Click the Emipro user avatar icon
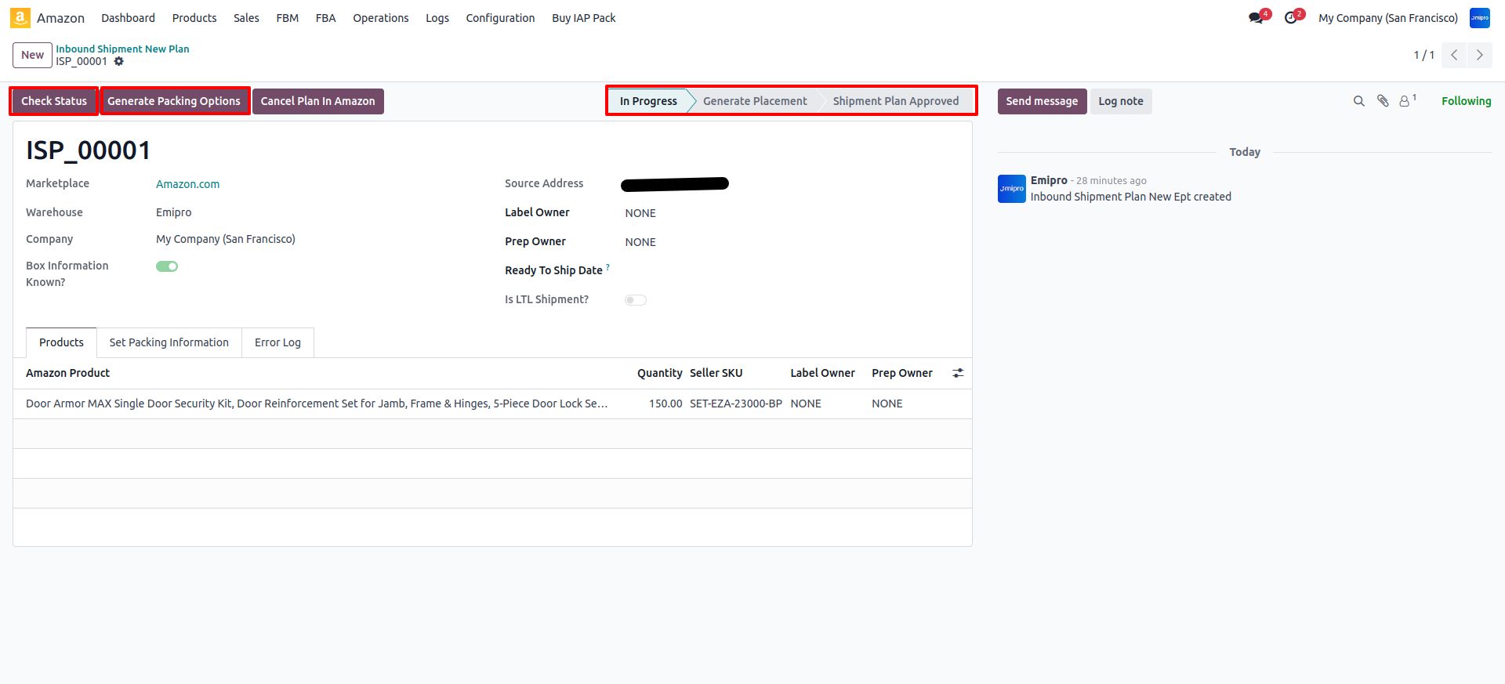The width and height of the screenshot is (1505, 684). [x=1479, y=18]
